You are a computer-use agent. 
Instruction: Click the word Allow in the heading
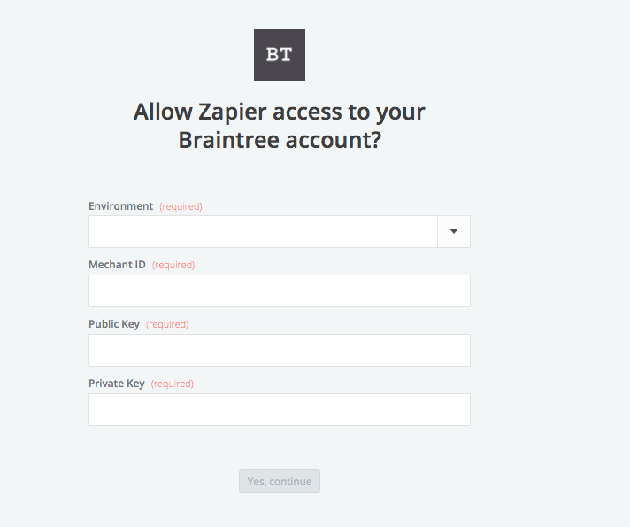click(x=163, y=112)
